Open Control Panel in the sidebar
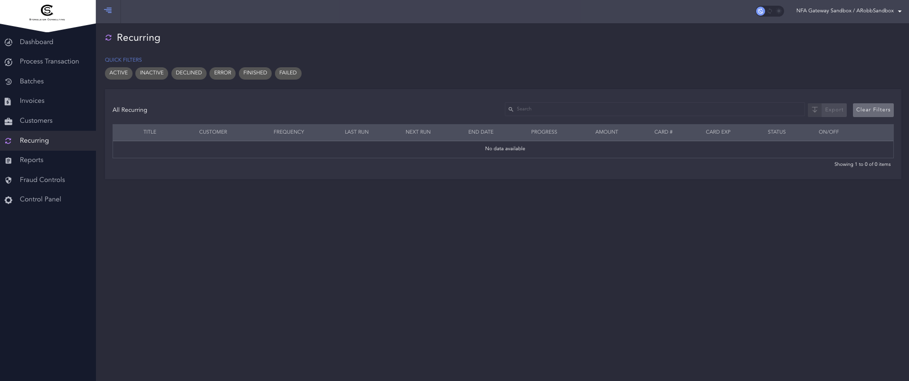909x381 pixels. point(48,200)
